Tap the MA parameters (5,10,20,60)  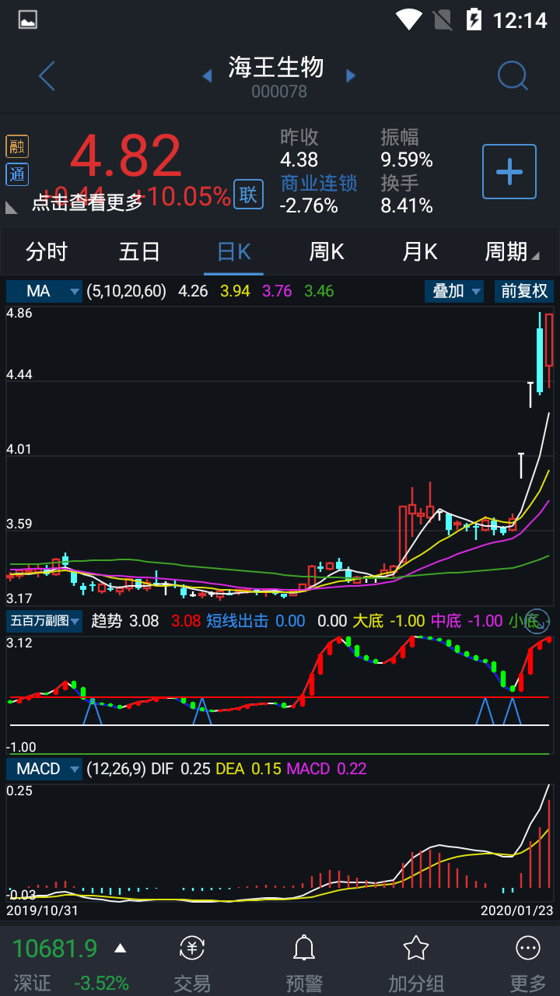point(127,291)
